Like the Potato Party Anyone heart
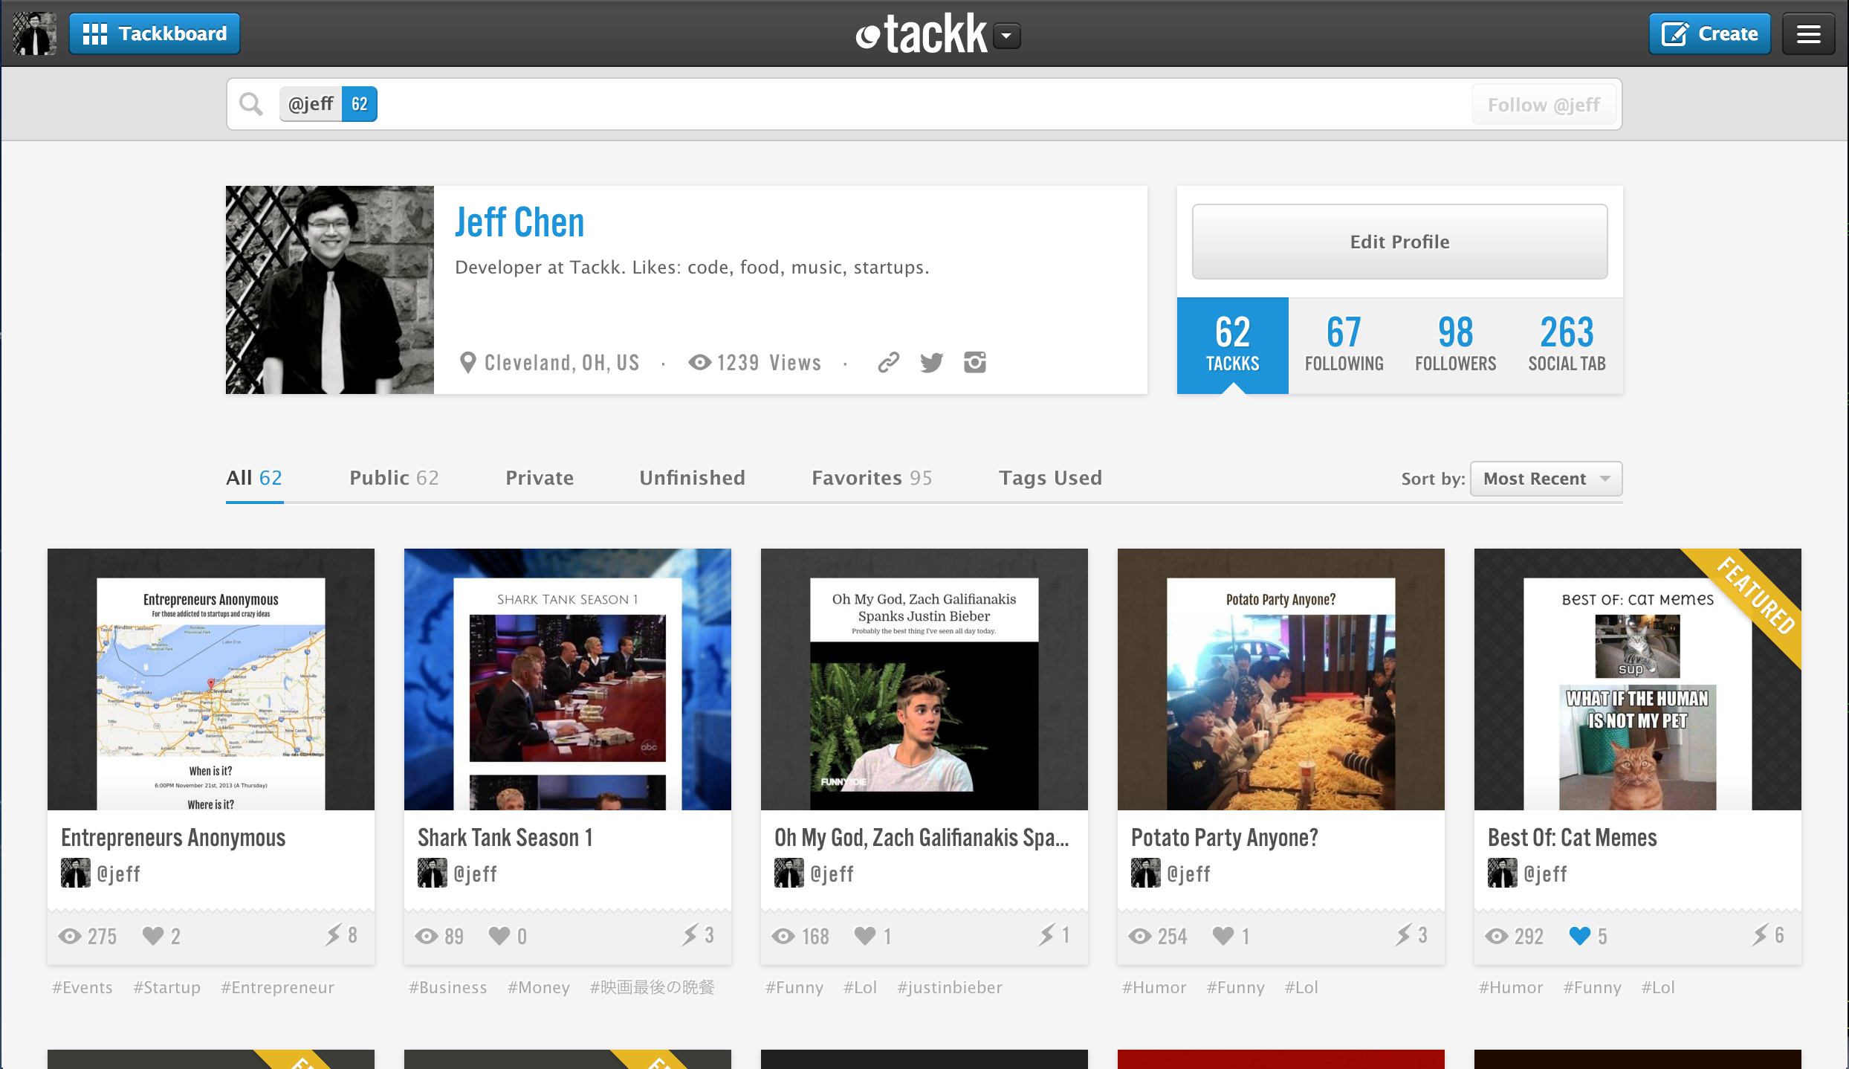This screenshot has height=1069, width=1849. [x=1223, y=936]
